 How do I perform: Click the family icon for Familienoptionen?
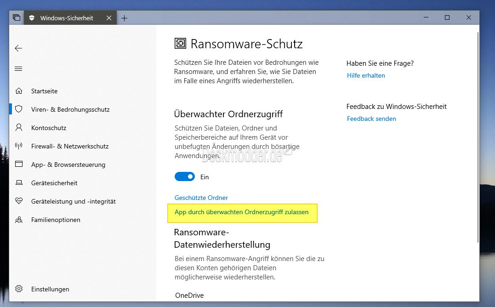[x=19, y=220]
